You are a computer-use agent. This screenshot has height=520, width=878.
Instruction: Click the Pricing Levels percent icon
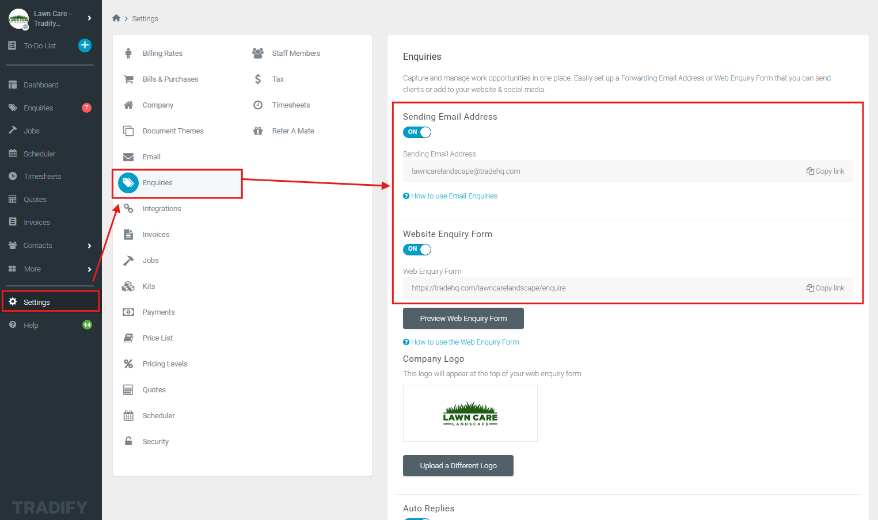(x=128, y=364)
